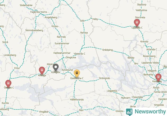
Task: Click the red train marker at Uppsala C
Action: click(x=137, y=23)
